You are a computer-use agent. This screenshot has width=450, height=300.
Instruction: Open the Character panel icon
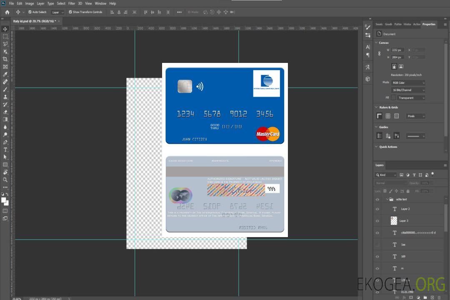368,47
